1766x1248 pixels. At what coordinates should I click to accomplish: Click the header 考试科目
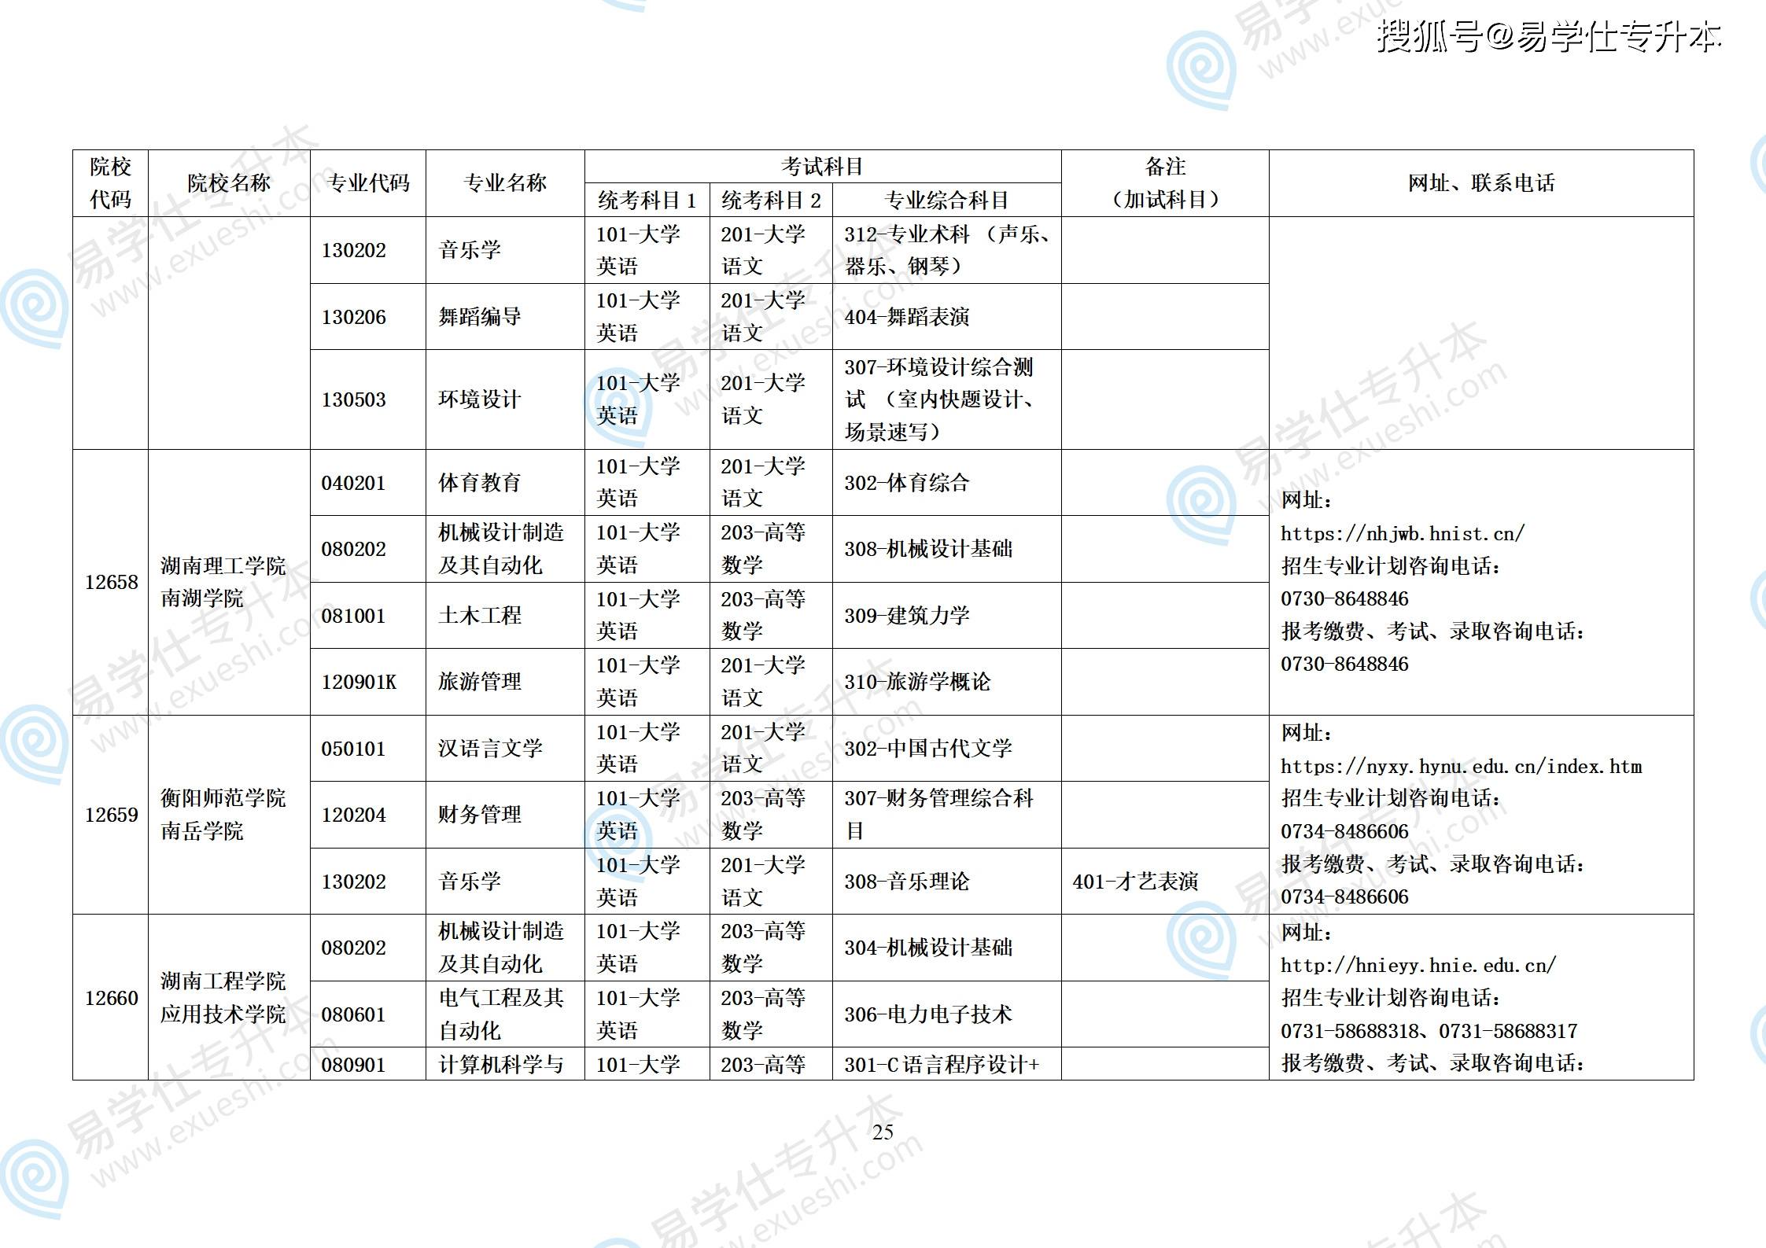823,167
